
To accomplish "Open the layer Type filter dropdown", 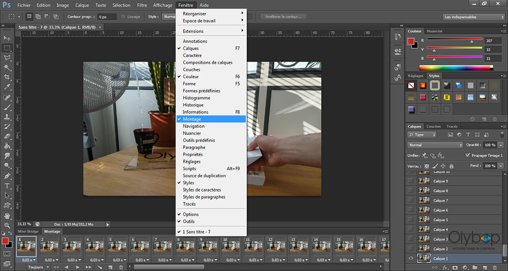I will [422, 135].
